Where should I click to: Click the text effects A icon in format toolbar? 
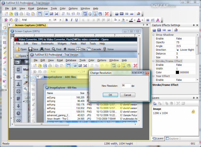tap(158, 20)
